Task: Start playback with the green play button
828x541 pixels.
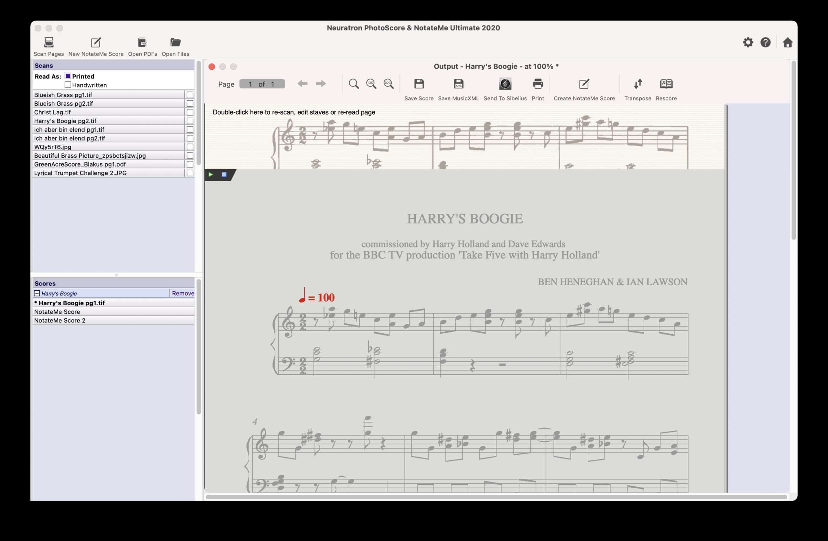Action: pyautogui.click(x=211, y=174)
